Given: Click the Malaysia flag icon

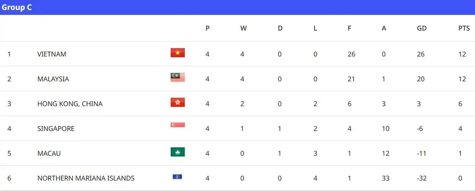Looking at the screenshot, I should [x=178, y=78].
